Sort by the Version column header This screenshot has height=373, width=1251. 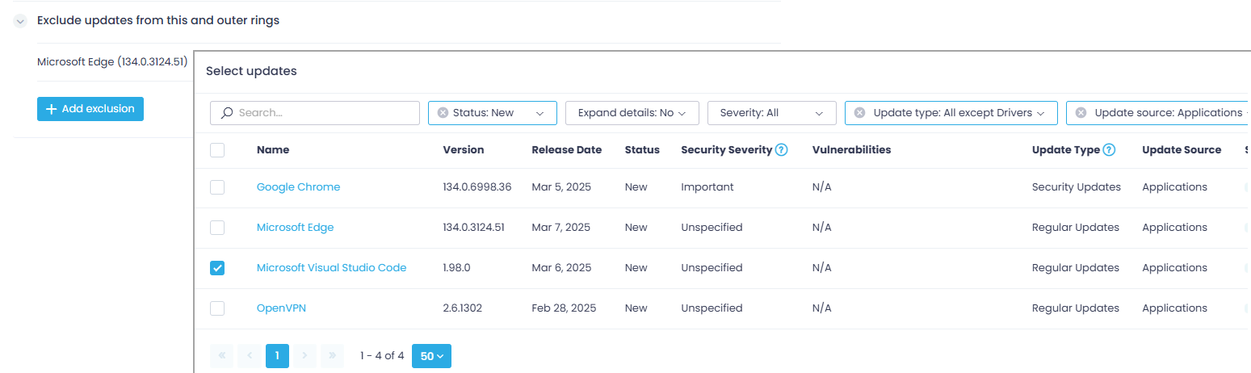pos(464,149)
